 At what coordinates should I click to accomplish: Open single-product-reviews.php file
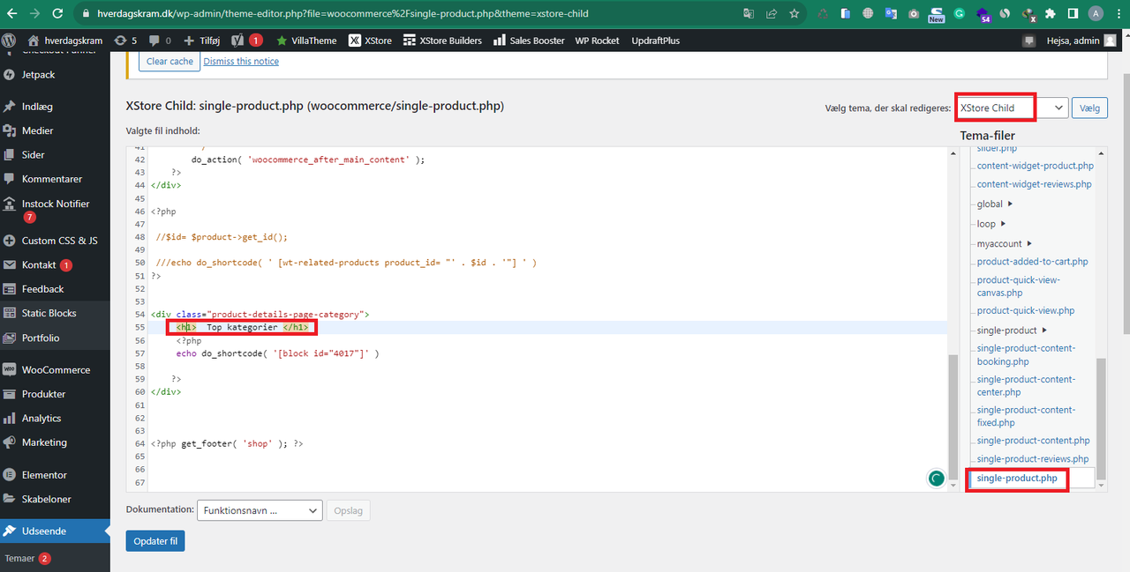tap(1033, 459)
